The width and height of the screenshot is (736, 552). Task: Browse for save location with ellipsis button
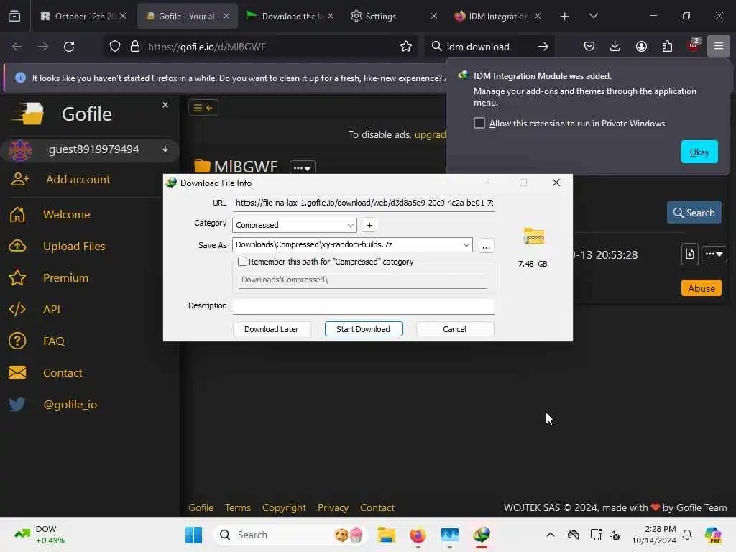(x=486, y=246)
